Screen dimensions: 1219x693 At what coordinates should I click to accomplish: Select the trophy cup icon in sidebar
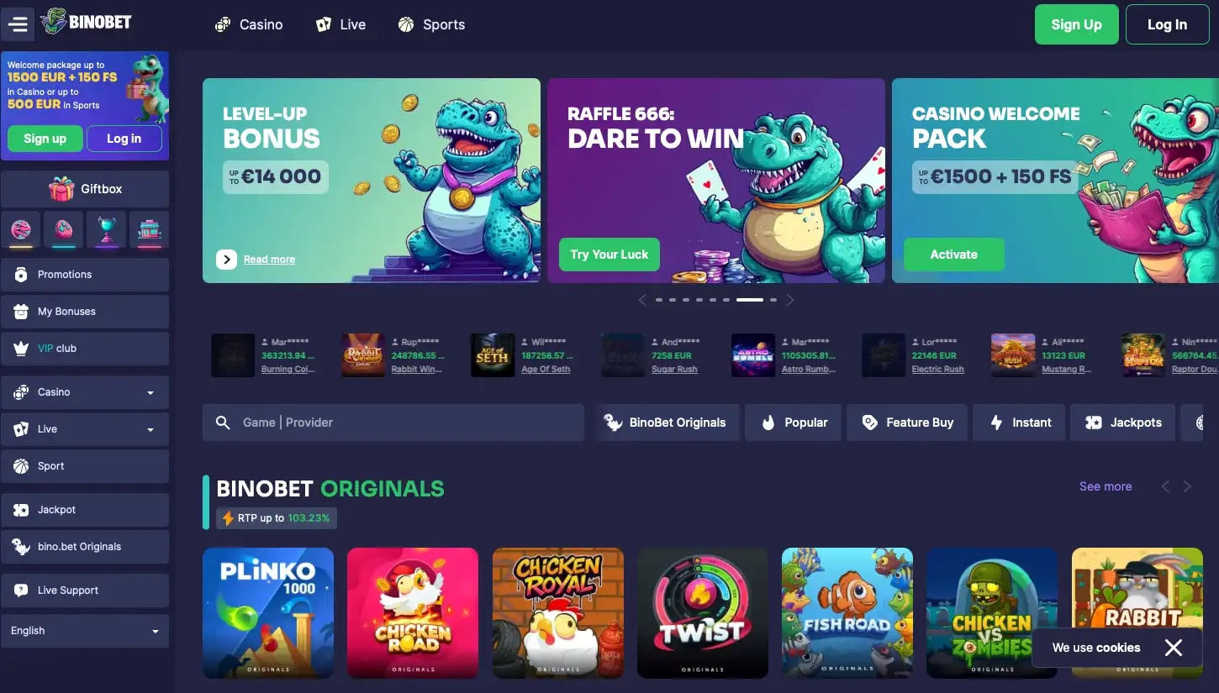[x=106, y=229]
